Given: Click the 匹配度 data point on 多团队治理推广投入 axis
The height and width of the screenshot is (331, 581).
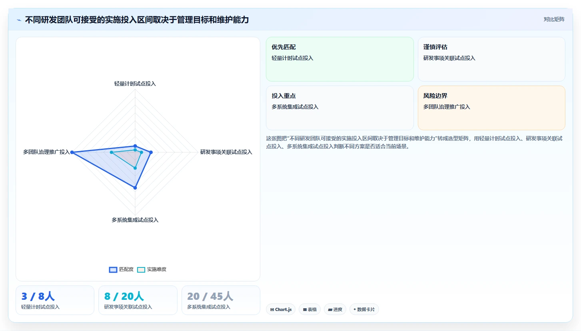Looking at the screenshot, I should click(x=72, y=152).
